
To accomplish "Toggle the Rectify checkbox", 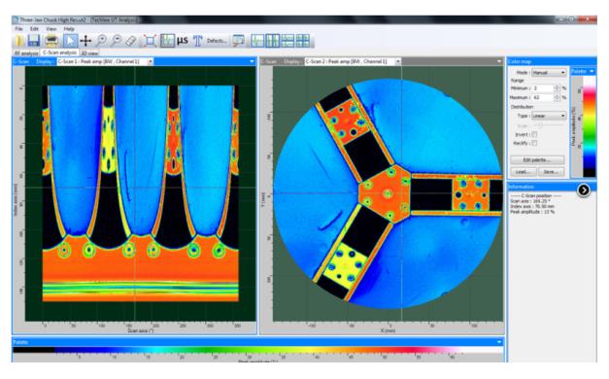I will 534,143.
